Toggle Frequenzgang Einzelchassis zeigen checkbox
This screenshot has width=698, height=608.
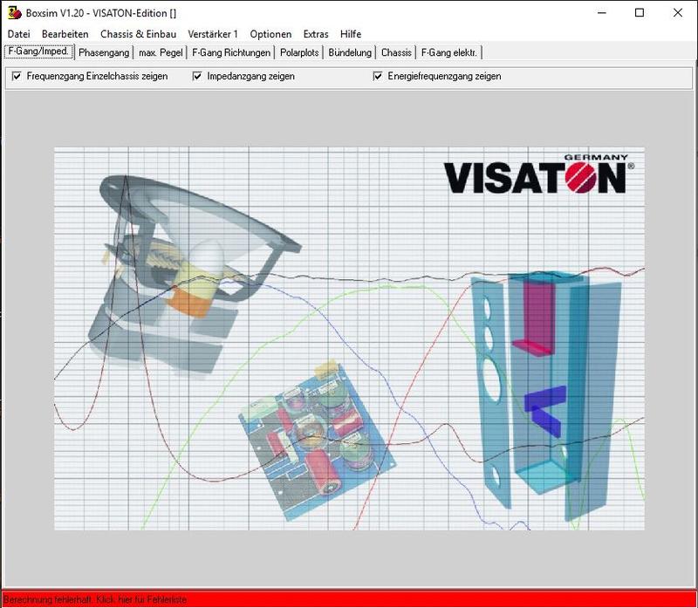point(17,76)
